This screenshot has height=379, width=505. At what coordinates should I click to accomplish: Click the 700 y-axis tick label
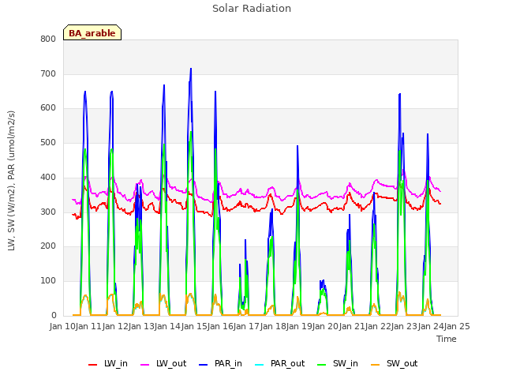click(48, 73)
